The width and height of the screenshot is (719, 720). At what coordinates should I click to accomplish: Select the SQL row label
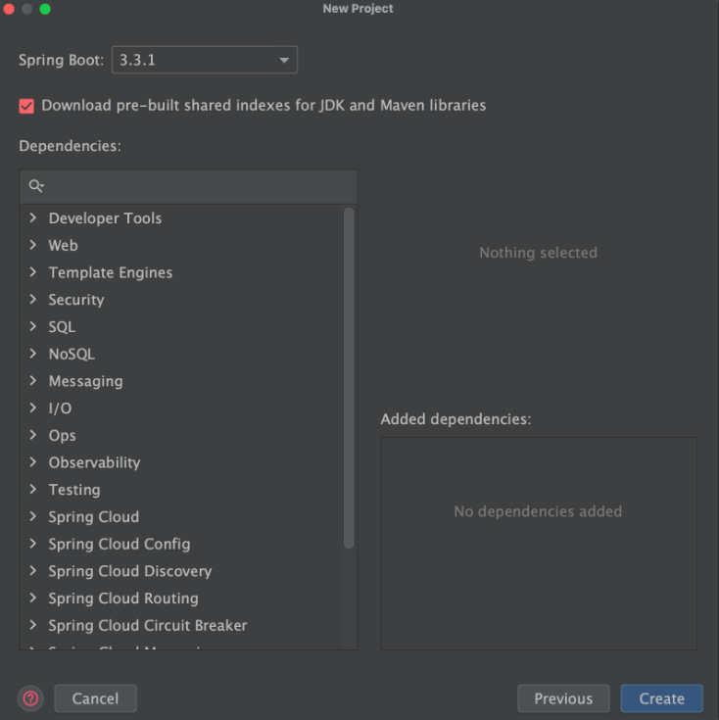[x=62, y=326]
